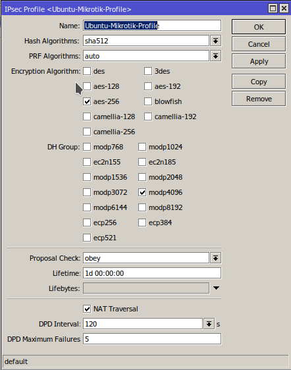291x370 pixels.
Task: Remove the IPsec profile
Action: [x=259, y=99]
